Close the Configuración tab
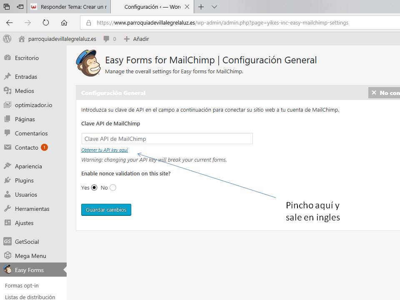The image size is (400, 300). 187,7
